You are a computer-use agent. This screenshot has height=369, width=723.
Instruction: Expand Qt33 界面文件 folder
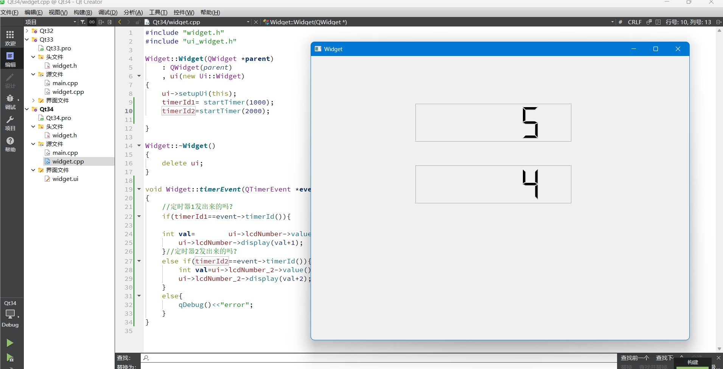(33, 100)
